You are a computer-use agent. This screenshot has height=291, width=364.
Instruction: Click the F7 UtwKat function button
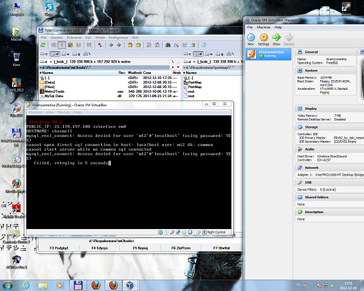(x=221, y=248)
